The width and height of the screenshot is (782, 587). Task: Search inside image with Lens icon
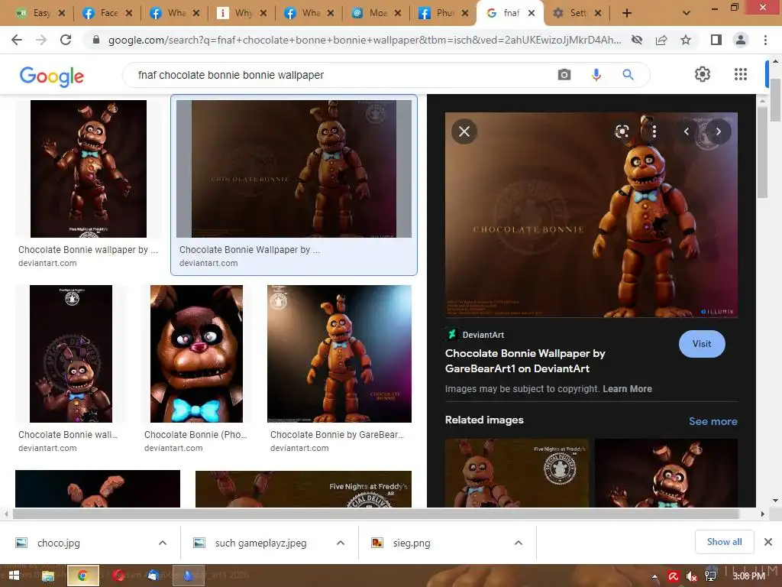[622, 131]
